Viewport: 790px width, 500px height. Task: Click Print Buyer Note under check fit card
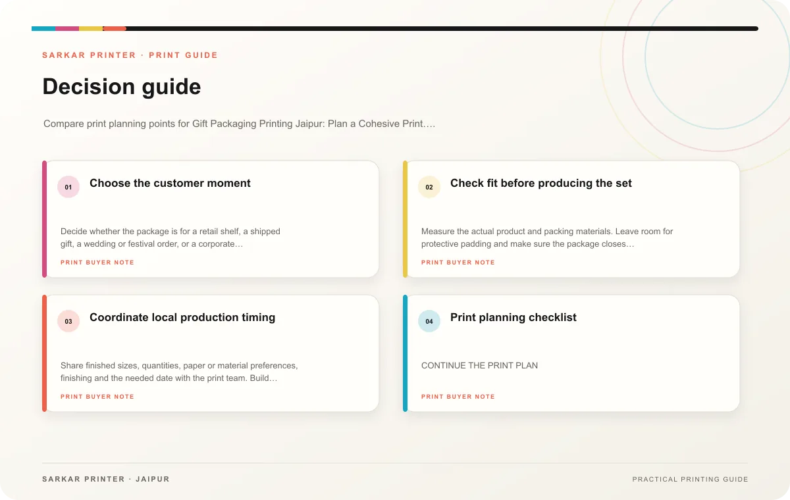point(458,262)
